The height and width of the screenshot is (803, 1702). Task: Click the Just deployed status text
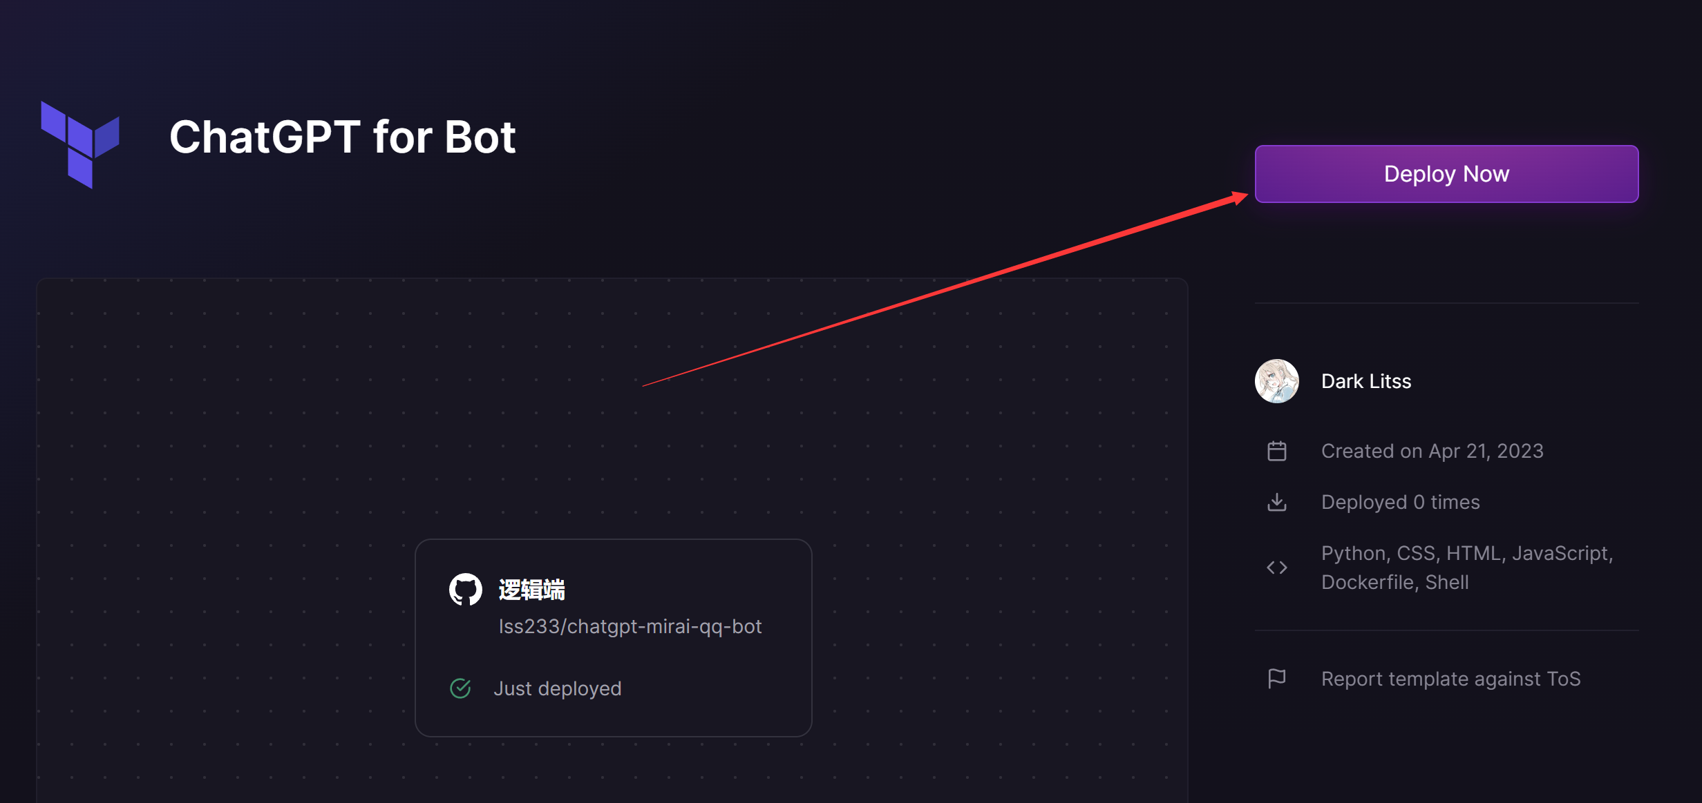(557, 688)
